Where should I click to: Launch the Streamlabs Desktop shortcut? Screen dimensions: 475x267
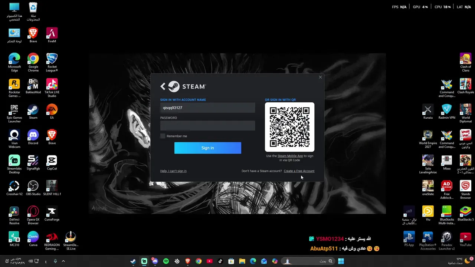(x=14, y=164)
